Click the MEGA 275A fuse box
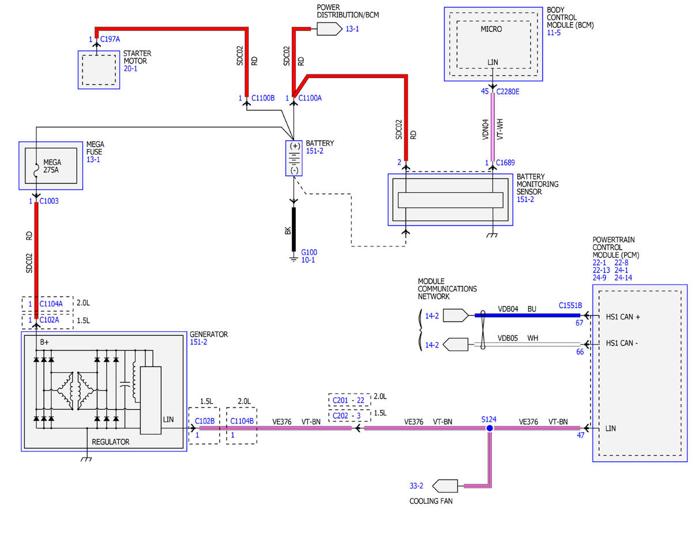The width and height of the screenshot is (692, 535). tap(52, 166)
